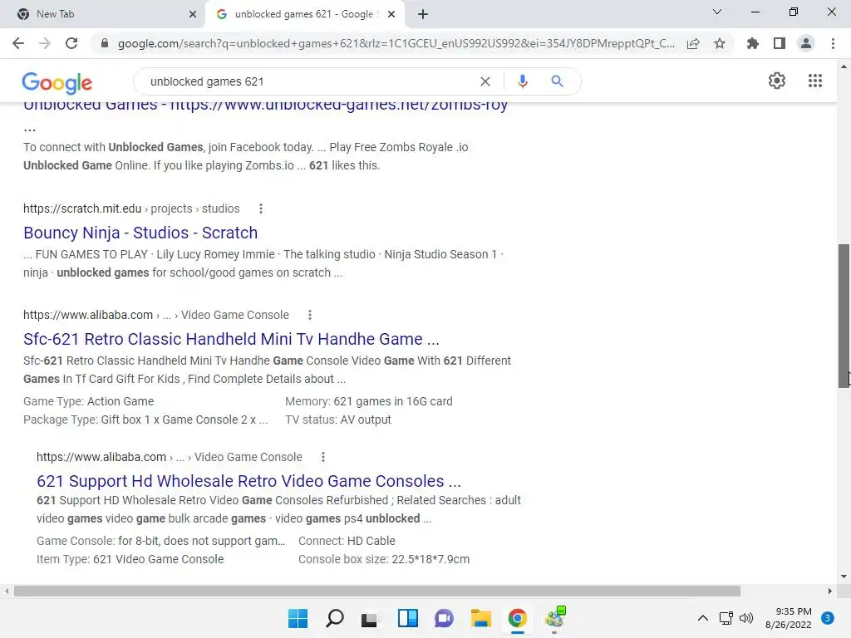Show hidden system tray icons
This screenshot has width=851, height=638.
pyautogui.click(x=703, y=618)
